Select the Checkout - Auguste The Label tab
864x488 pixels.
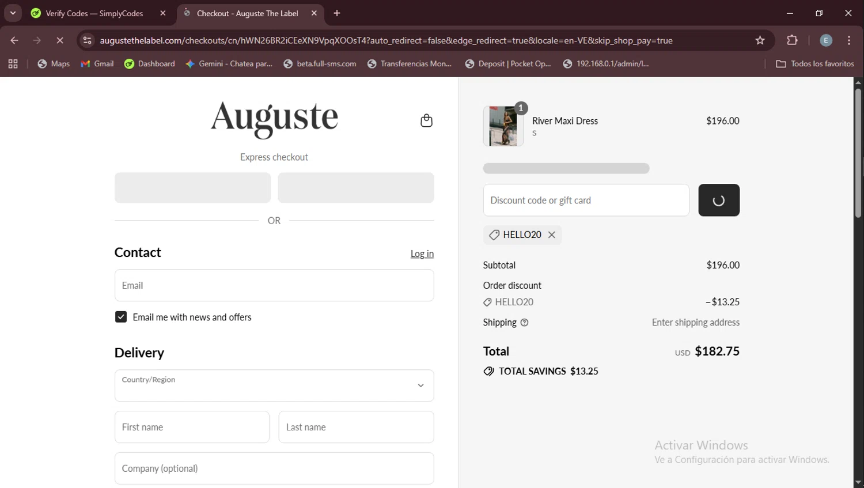point(248,13)
